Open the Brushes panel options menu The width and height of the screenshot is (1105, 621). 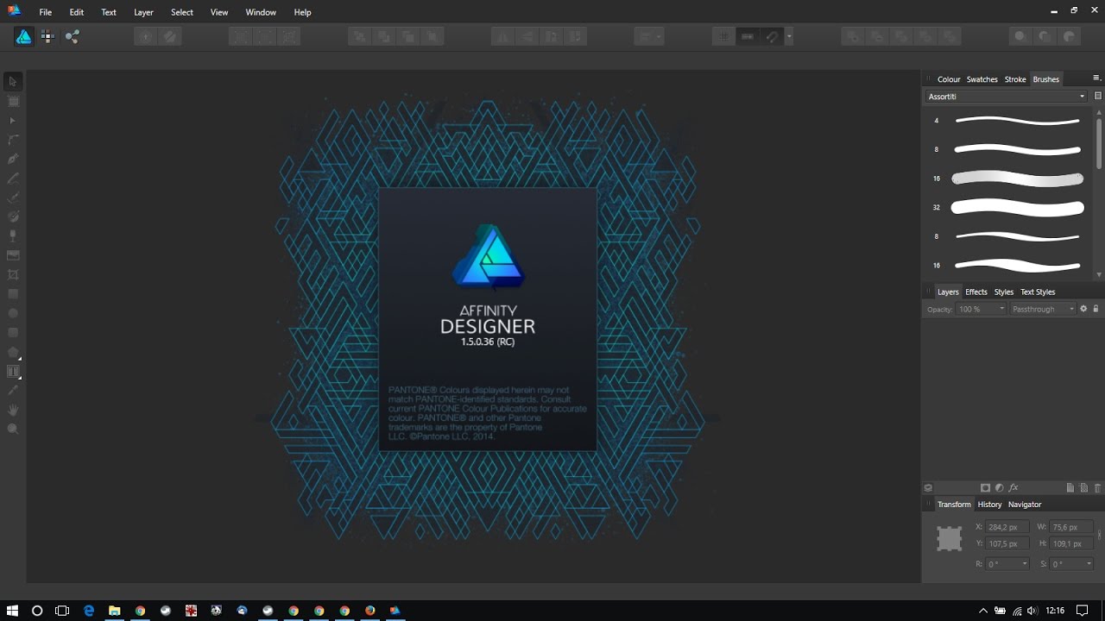coord(1096,78)
